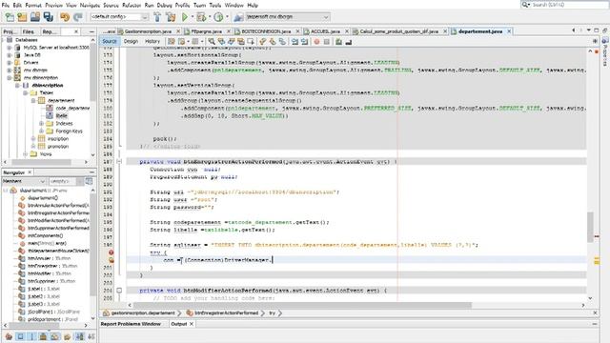Viewport: 610px width, 343px height.
Task: Switch to the ACCUEIL.java tab
Action: pos(325,31)
